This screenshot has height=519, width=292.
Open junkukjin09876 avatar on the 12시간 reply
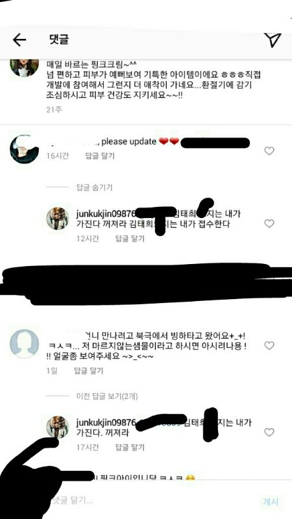(57, 219)
